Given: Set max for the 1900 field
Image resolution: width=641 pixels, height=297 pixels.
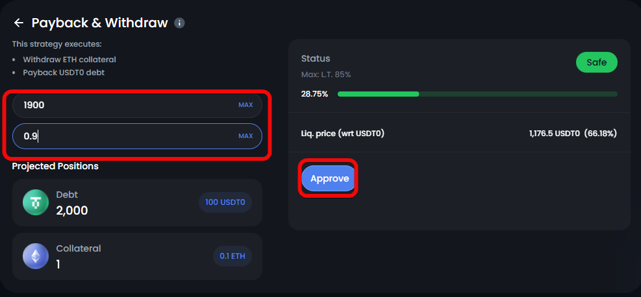Looking at the screenshot, I should [245, 105].
